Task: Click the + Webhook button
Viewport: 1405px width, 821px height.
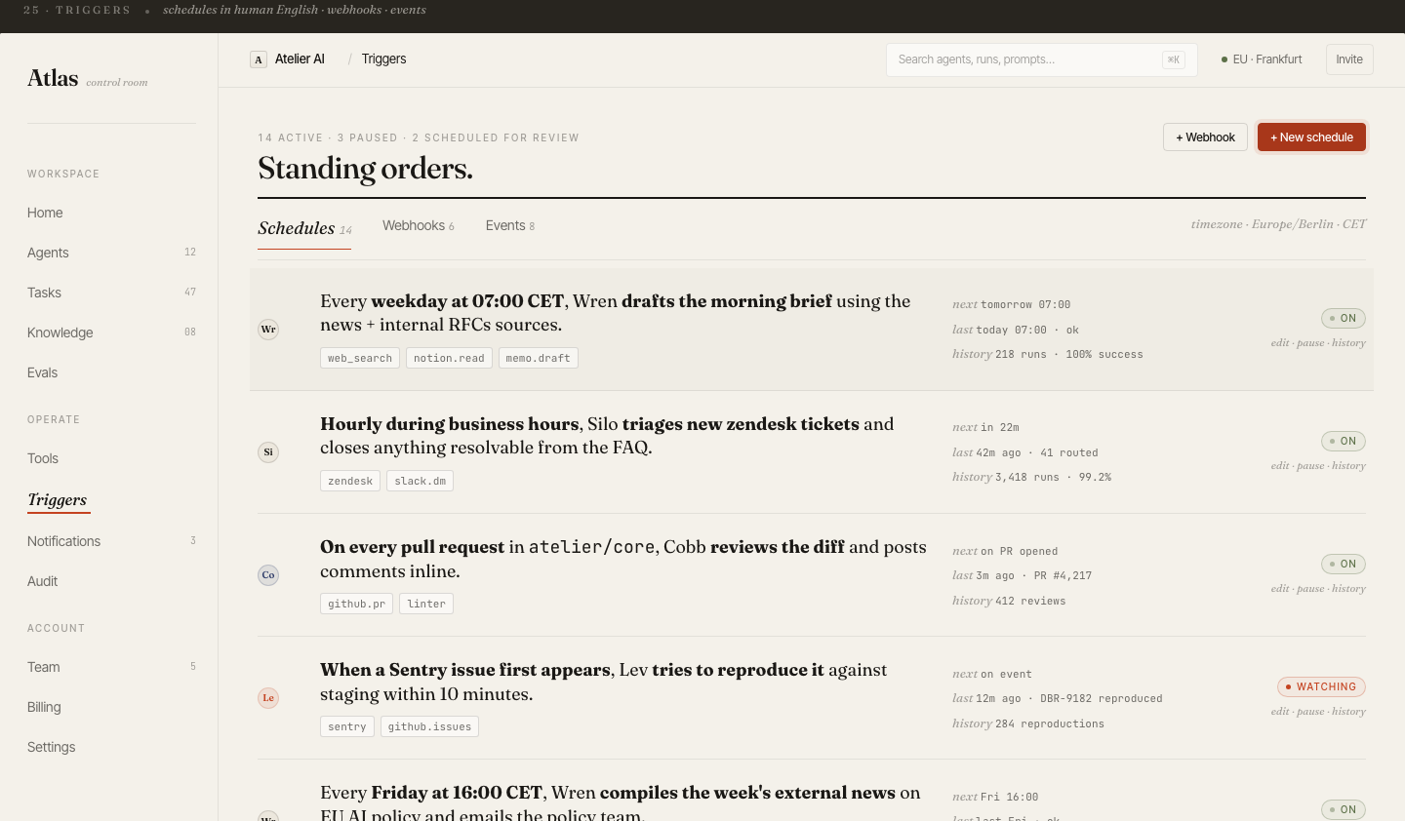Action: point(1205,137)
